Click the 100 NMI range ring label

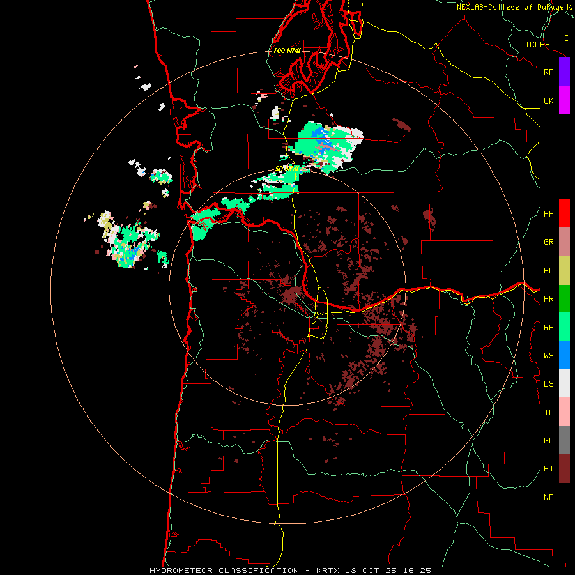(287, 50)
